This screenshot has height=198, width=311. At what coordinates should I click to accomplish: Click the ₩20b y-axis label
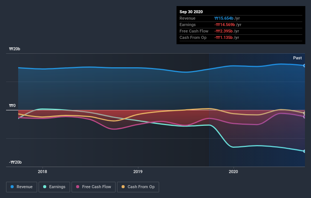pyautogui.click(x=14, y=49)
